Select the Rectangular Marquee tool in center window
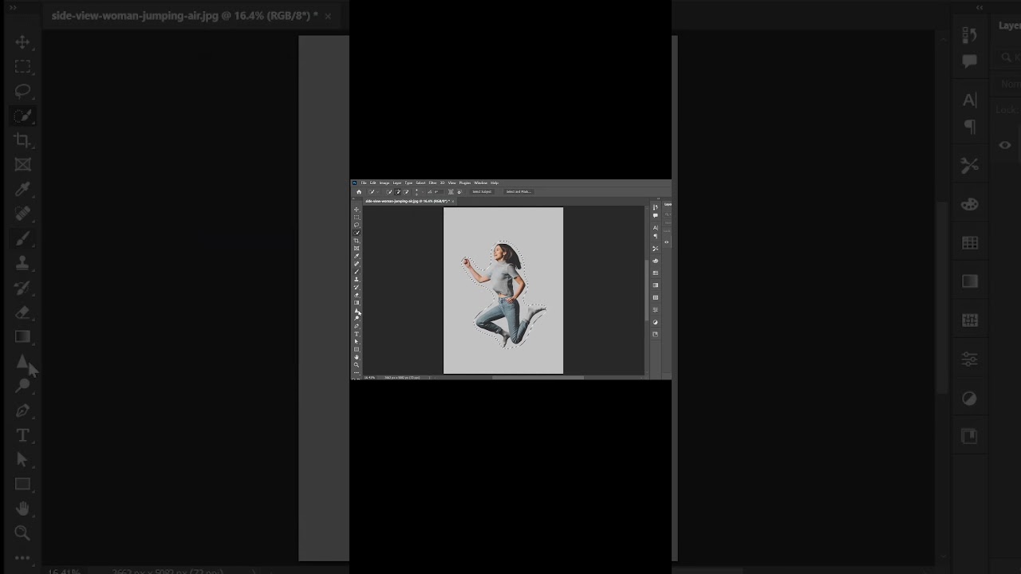Viewport: 1021px width, 574px height. pyautogui.click(x=357, y=218)
